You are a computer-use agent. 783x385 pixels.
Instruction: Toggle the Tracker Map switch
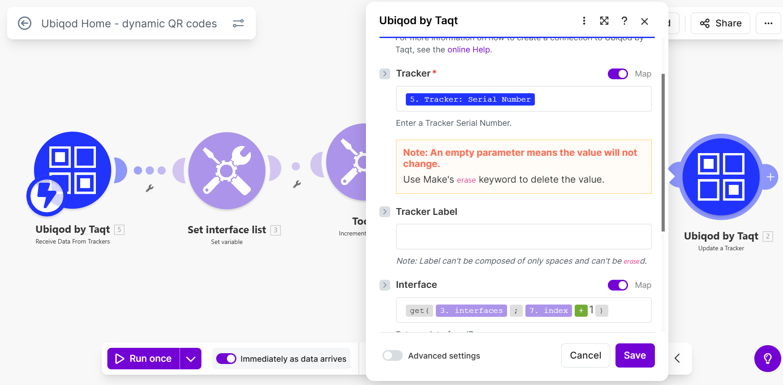[x=618, y=74]
